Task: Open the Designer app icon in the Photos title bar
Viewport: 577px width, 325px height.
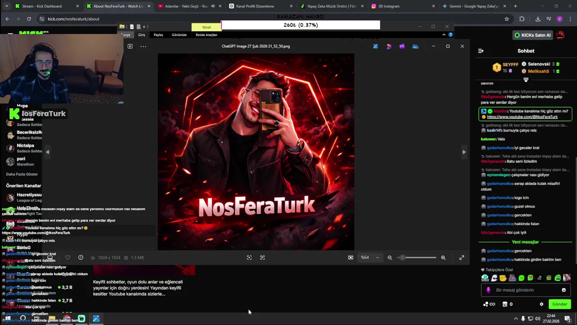Action: tap(389, 46)
